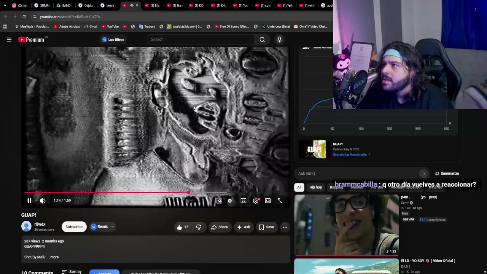The image size is (487, 274).
Task: Pause the video playback
Action: tap(29, 201)
